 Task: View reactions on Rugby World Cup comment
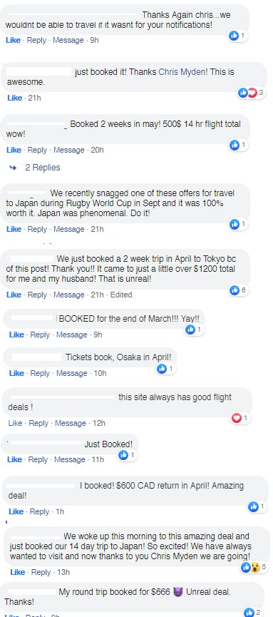click(238, 224)
